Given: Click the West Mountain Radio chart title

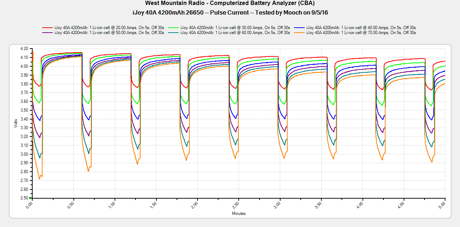Looking at the screenshot, I should [230, 3].
